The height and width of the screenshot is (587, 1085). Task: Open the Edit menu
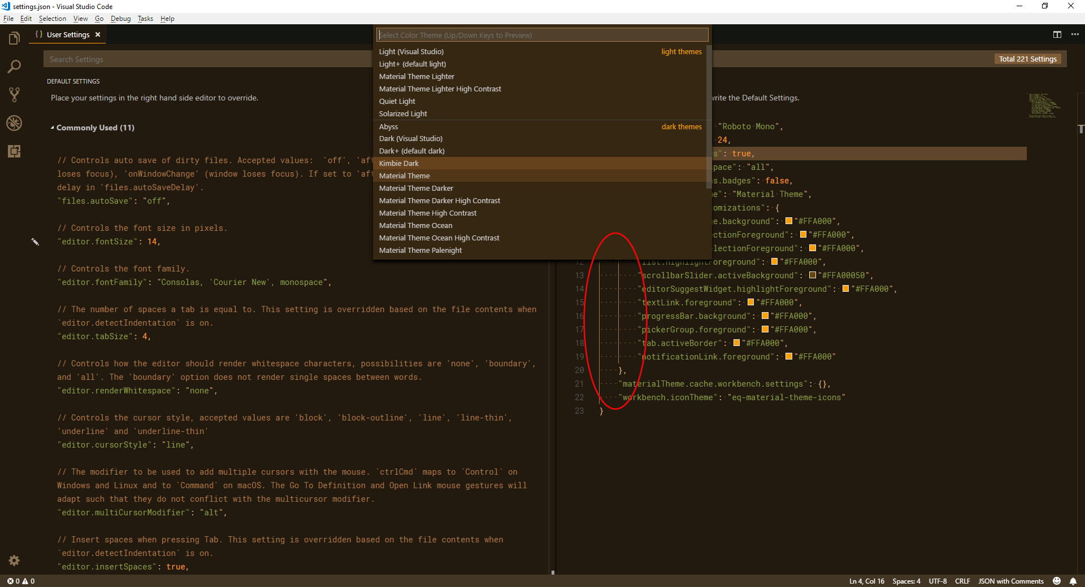tap(26, 19)
